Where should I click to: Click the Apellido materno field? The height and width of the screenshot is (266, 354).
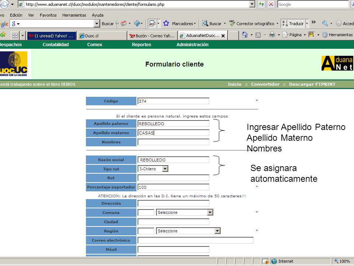173,133
